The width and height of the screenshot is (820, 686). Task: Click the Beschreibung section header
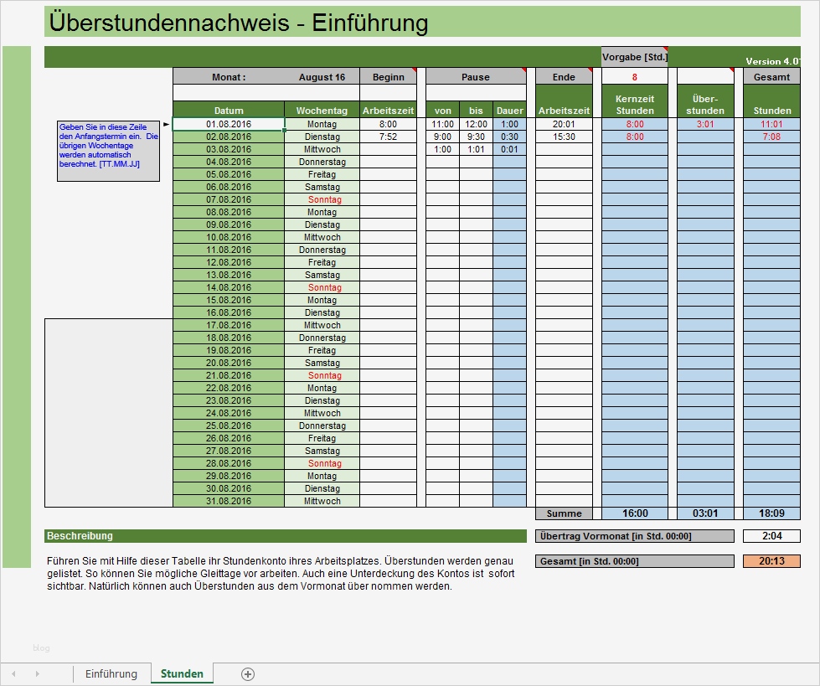click(286, 536)
